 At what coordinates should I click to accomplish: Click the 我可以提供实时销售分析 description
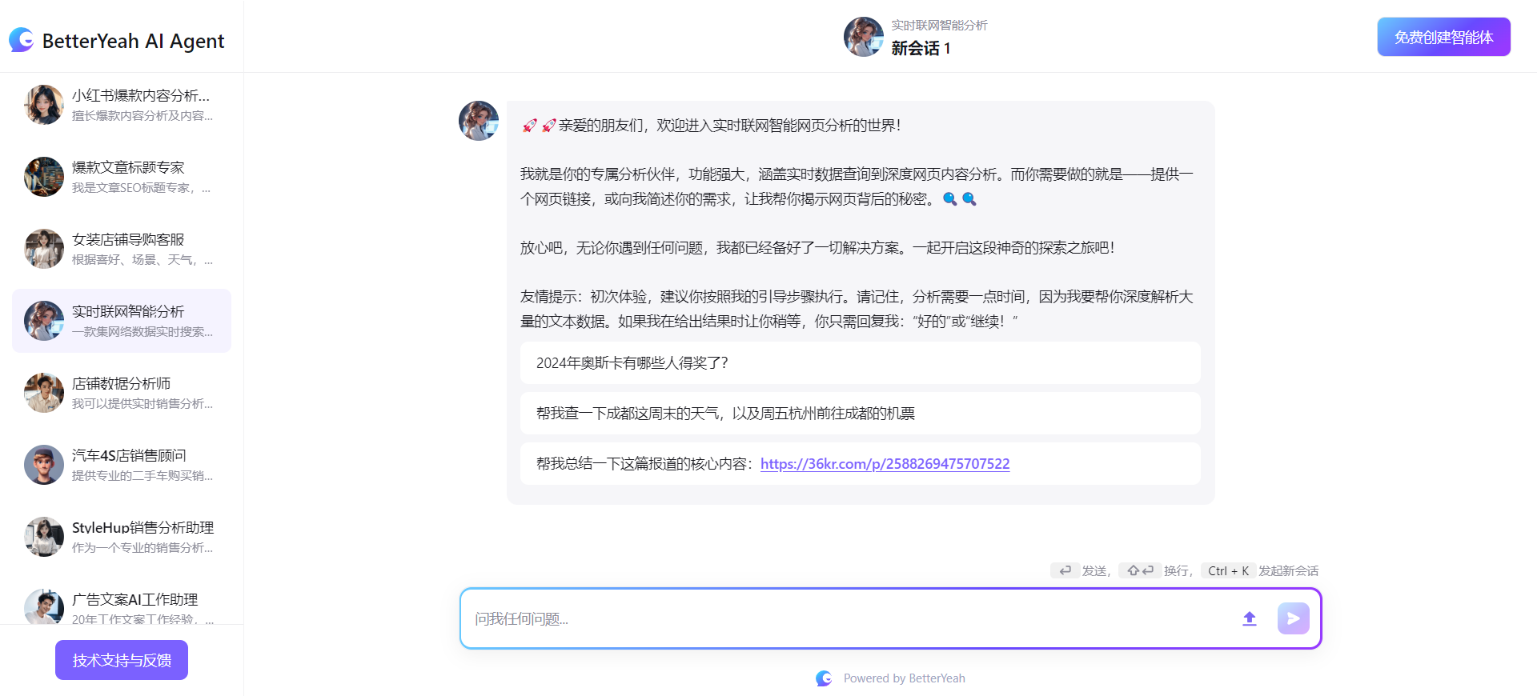[142, 404]
